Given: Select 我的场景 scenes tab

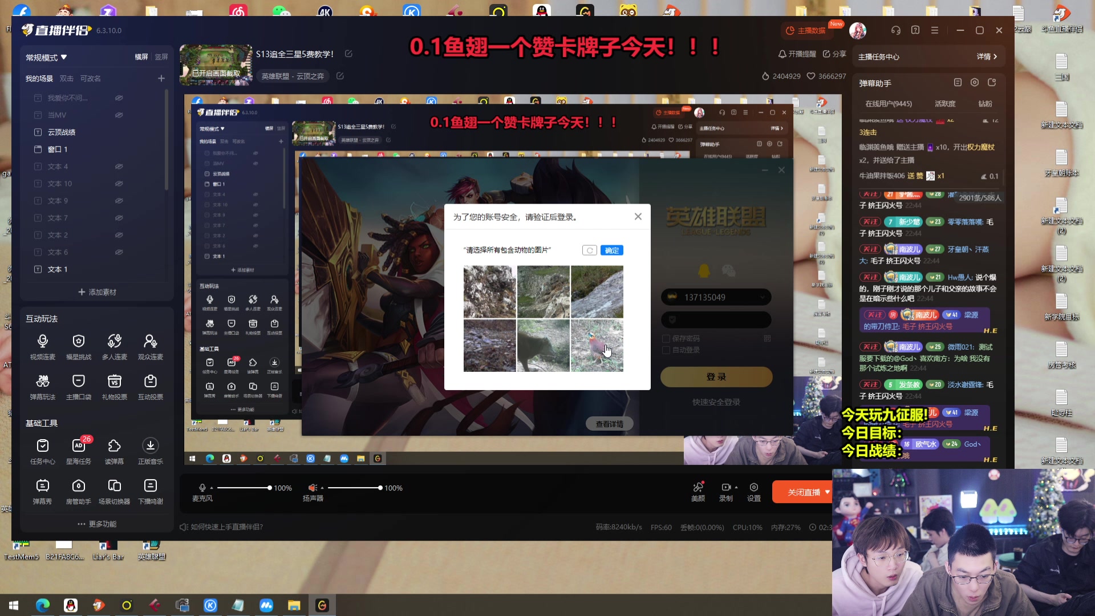Looking at the screenshot, I should point(39,79).
